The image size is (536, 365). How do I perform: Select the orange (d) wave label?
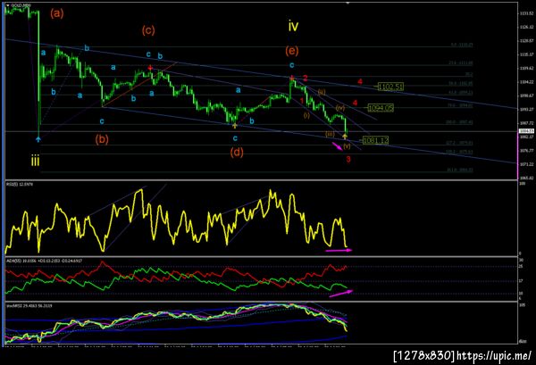pos(237,153)
